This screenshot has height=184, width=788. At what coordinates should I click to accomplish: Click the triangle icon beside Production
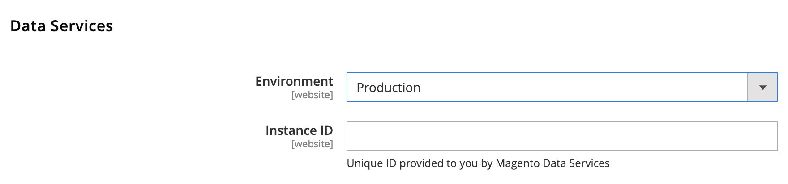click(x=762, y=88)
